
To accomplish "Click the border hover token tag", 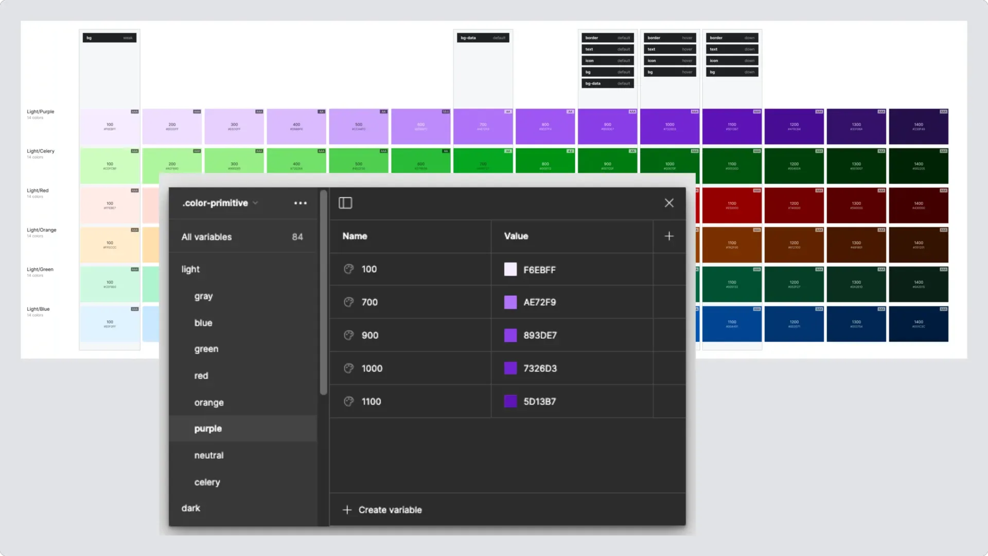I will click(x=669, y=38).
